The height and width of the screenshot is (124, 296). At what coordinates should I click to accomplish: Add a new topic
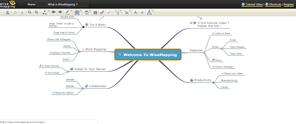pyautogui.click(x=54, y=13)
